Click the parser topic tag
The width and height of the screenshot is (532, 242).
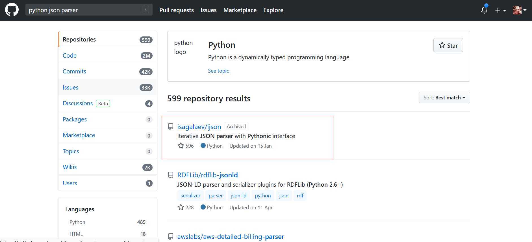click(216, 196)
